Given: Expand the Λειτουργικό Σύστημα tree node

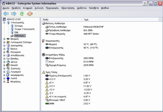Looking at the screenshot, I should click(4, 42).
